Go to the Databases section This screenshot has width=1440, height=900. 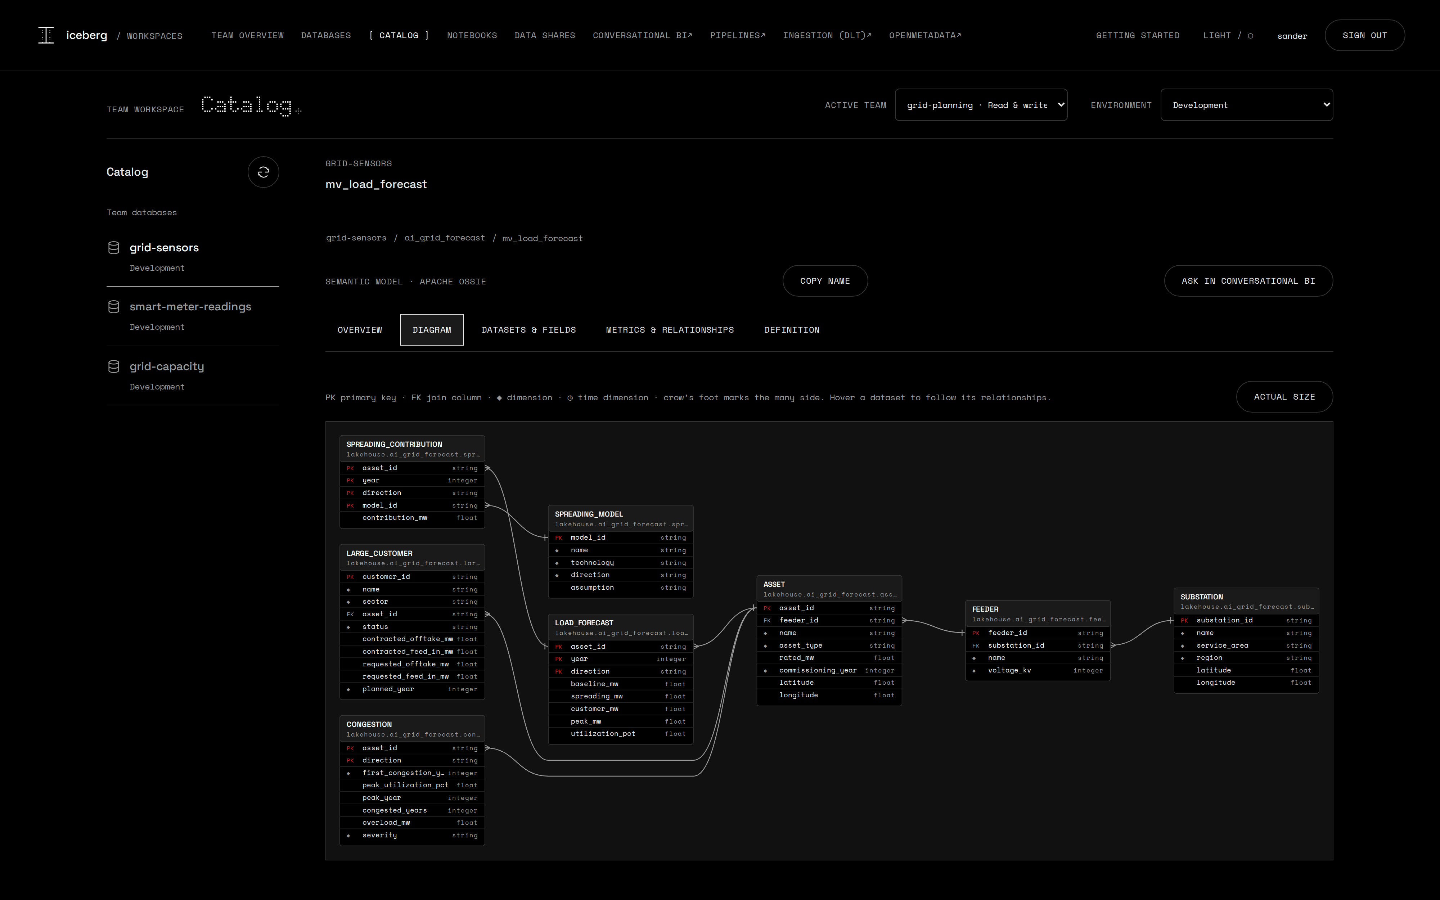(x=326, y=35)
